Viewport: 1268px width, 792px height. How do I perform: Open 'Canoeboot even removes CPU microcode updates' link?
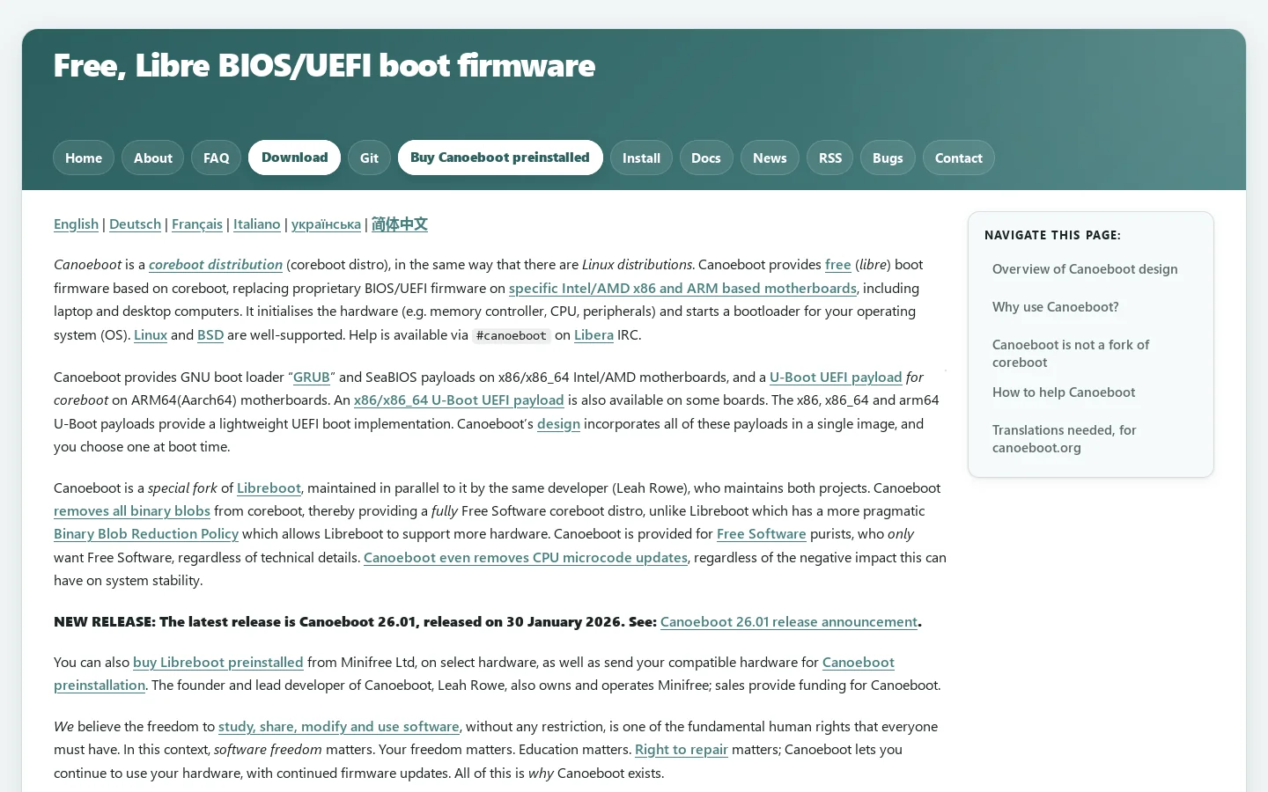526,558
